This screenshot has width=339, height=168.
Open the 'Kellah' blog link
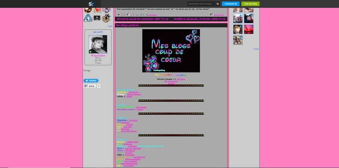(x=129, y=125)
